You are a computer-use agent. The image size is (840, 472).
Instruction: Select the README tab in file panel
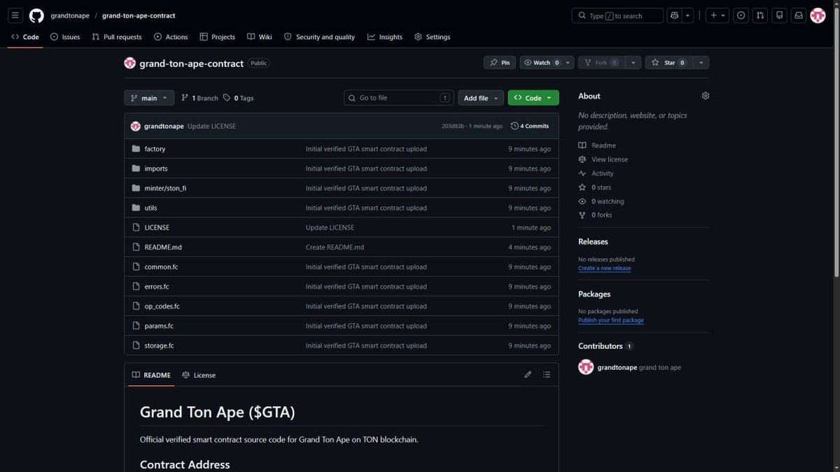click(151, 375)
